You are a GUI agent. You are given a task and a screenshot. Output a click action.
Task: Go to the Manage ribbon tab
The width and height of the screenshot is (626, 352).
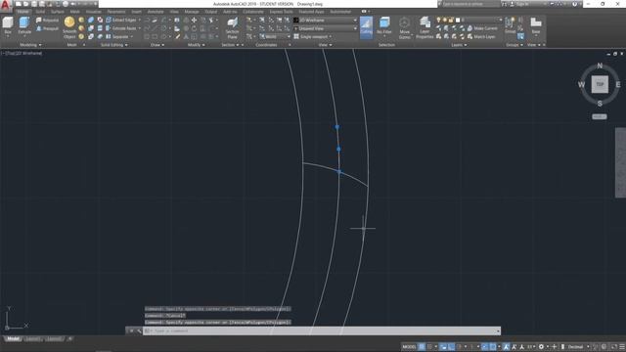[192, 12]
